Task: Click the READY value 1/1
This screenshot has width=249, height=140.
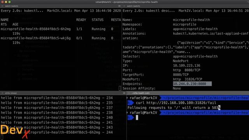Action: coord(79,29)
